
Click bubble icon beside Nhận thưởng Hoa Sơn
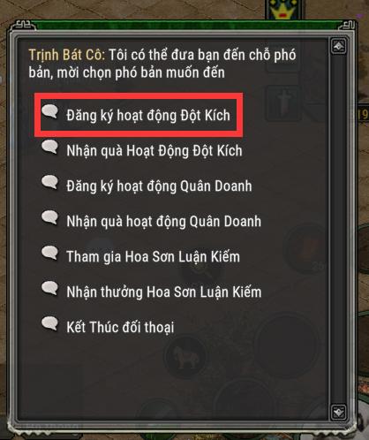(x=50, y=288)
